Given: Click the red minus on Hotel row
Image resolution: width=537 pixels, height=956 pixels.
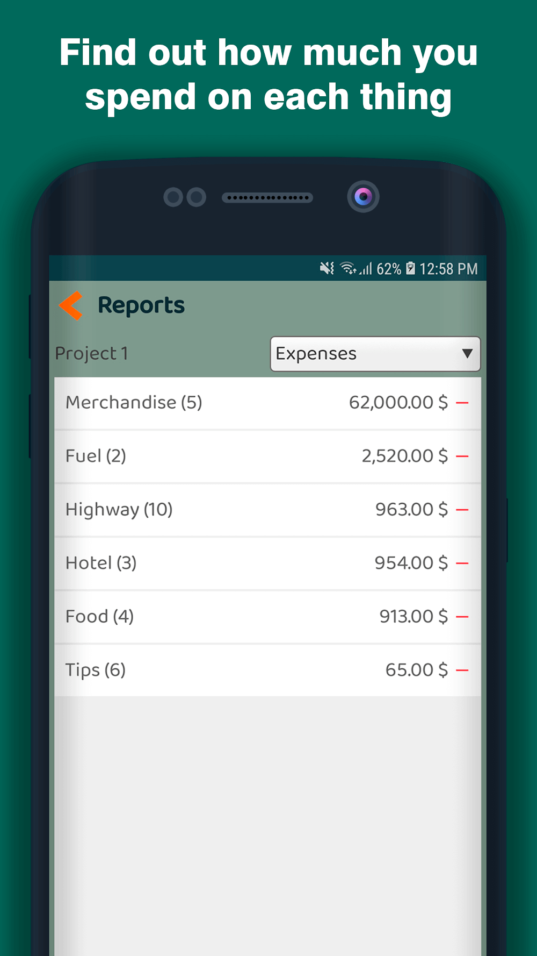Looking at the screenshot, I should tap(462, 563).
